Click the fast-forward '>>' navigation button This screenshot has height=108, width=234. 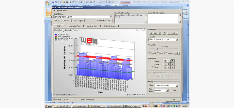tap(173, 33)
